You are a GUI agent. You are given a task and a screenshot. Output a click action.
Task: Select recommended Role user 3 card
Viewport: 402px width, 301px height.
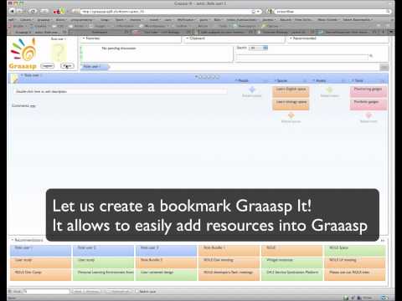(x=167, y=250)
